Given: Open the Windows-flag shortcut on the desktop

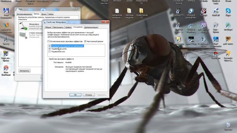Looking at the screenshot, I should (6, 25).
